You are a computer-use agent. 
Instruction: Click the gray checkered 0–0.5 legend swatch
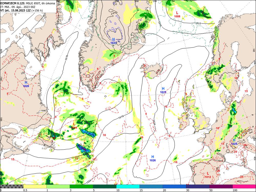(x=12, y=186)
